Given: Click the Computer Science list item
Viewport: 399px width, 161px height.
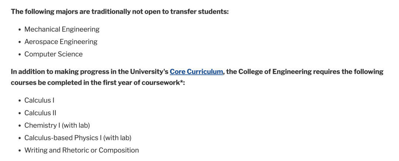Looking at the screenshot, I should (54, 54).
